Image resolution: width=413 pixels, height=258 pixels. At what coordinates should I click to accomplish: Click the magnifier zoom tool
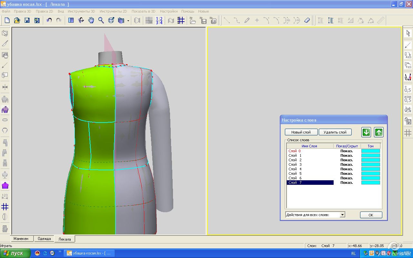pyautogui.click(x=101, y=20)
